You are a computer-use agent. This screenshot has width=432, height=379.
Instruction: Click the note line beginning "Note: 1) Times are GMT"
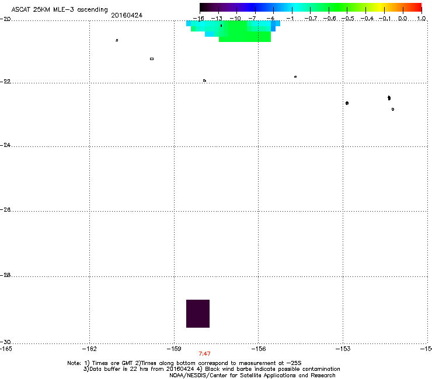(184, 363)
